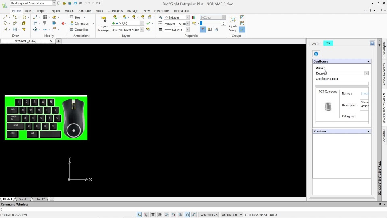This screenshot has height=218, width=387.
Task: Click the Erase tool in Modify
Action: pos(54,17)
